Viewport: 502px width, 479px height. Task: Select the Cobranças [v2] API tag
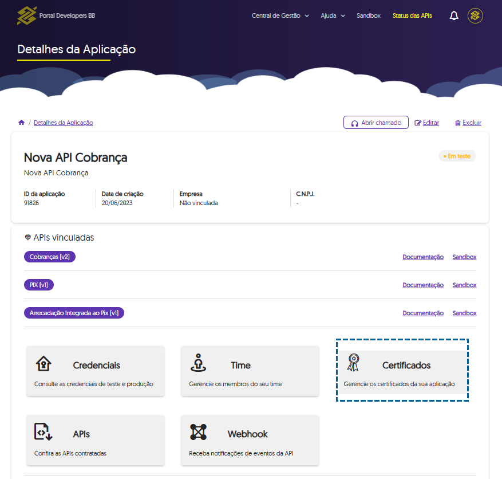[x=50, y=257]
